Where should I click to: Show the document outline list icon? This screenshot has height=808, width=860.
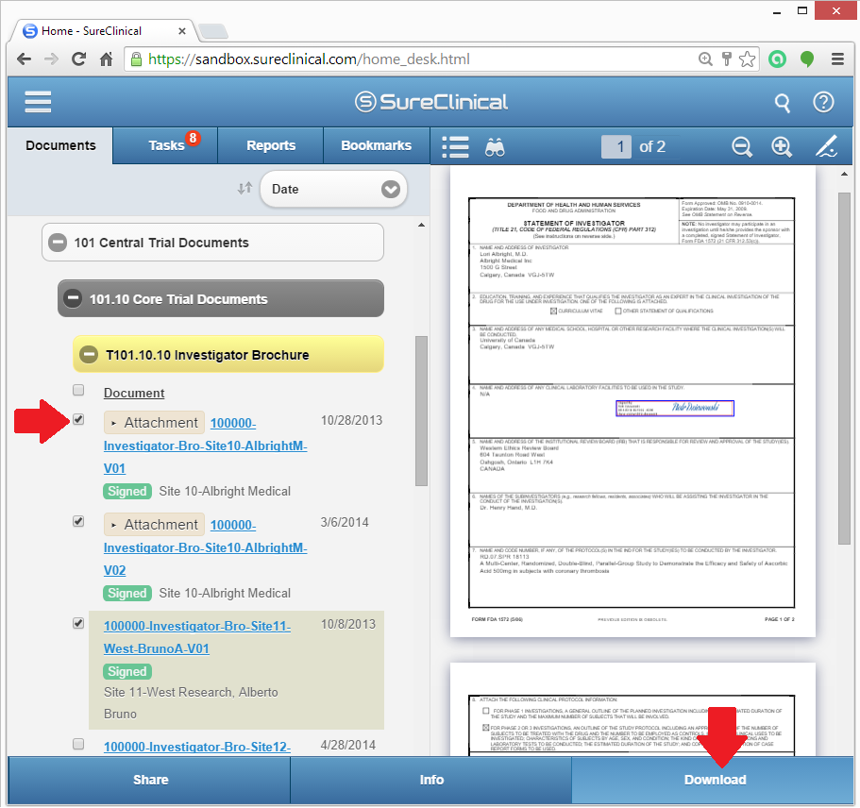(x=455, y=147)
